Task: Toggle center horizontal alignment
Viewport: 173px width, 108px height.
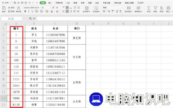Action: [x=67, y=11]
